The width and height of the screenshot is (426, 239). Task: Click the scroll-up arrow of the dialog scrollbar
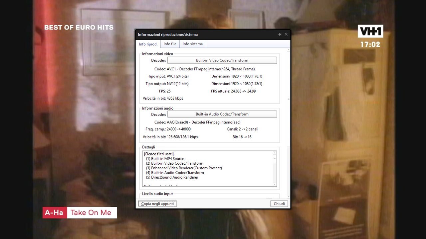[288, 50]
